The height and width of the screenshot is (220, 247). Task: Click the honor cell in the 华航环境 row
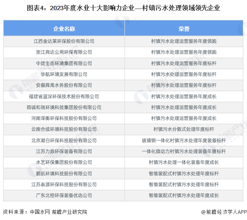[x=184, y=74]
